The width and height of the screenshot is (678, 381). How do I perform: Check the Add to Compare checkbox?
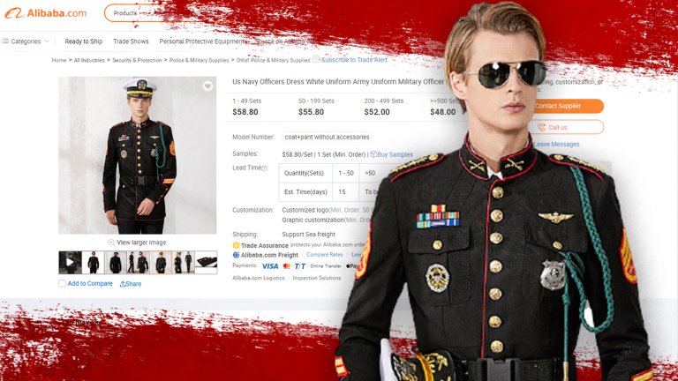[63, 283]
